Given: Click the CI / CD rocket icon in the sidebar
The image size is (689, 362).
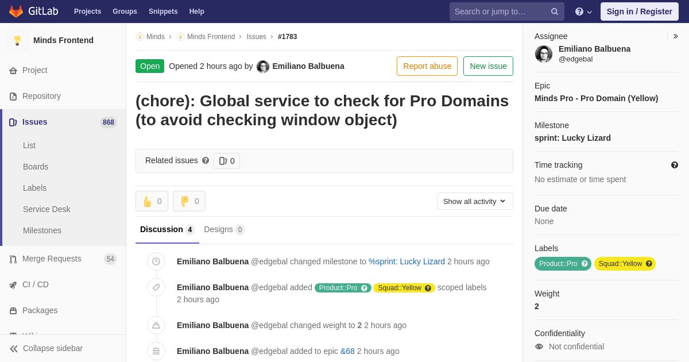Looking at the screenshot, I should (x=13, y=285).
